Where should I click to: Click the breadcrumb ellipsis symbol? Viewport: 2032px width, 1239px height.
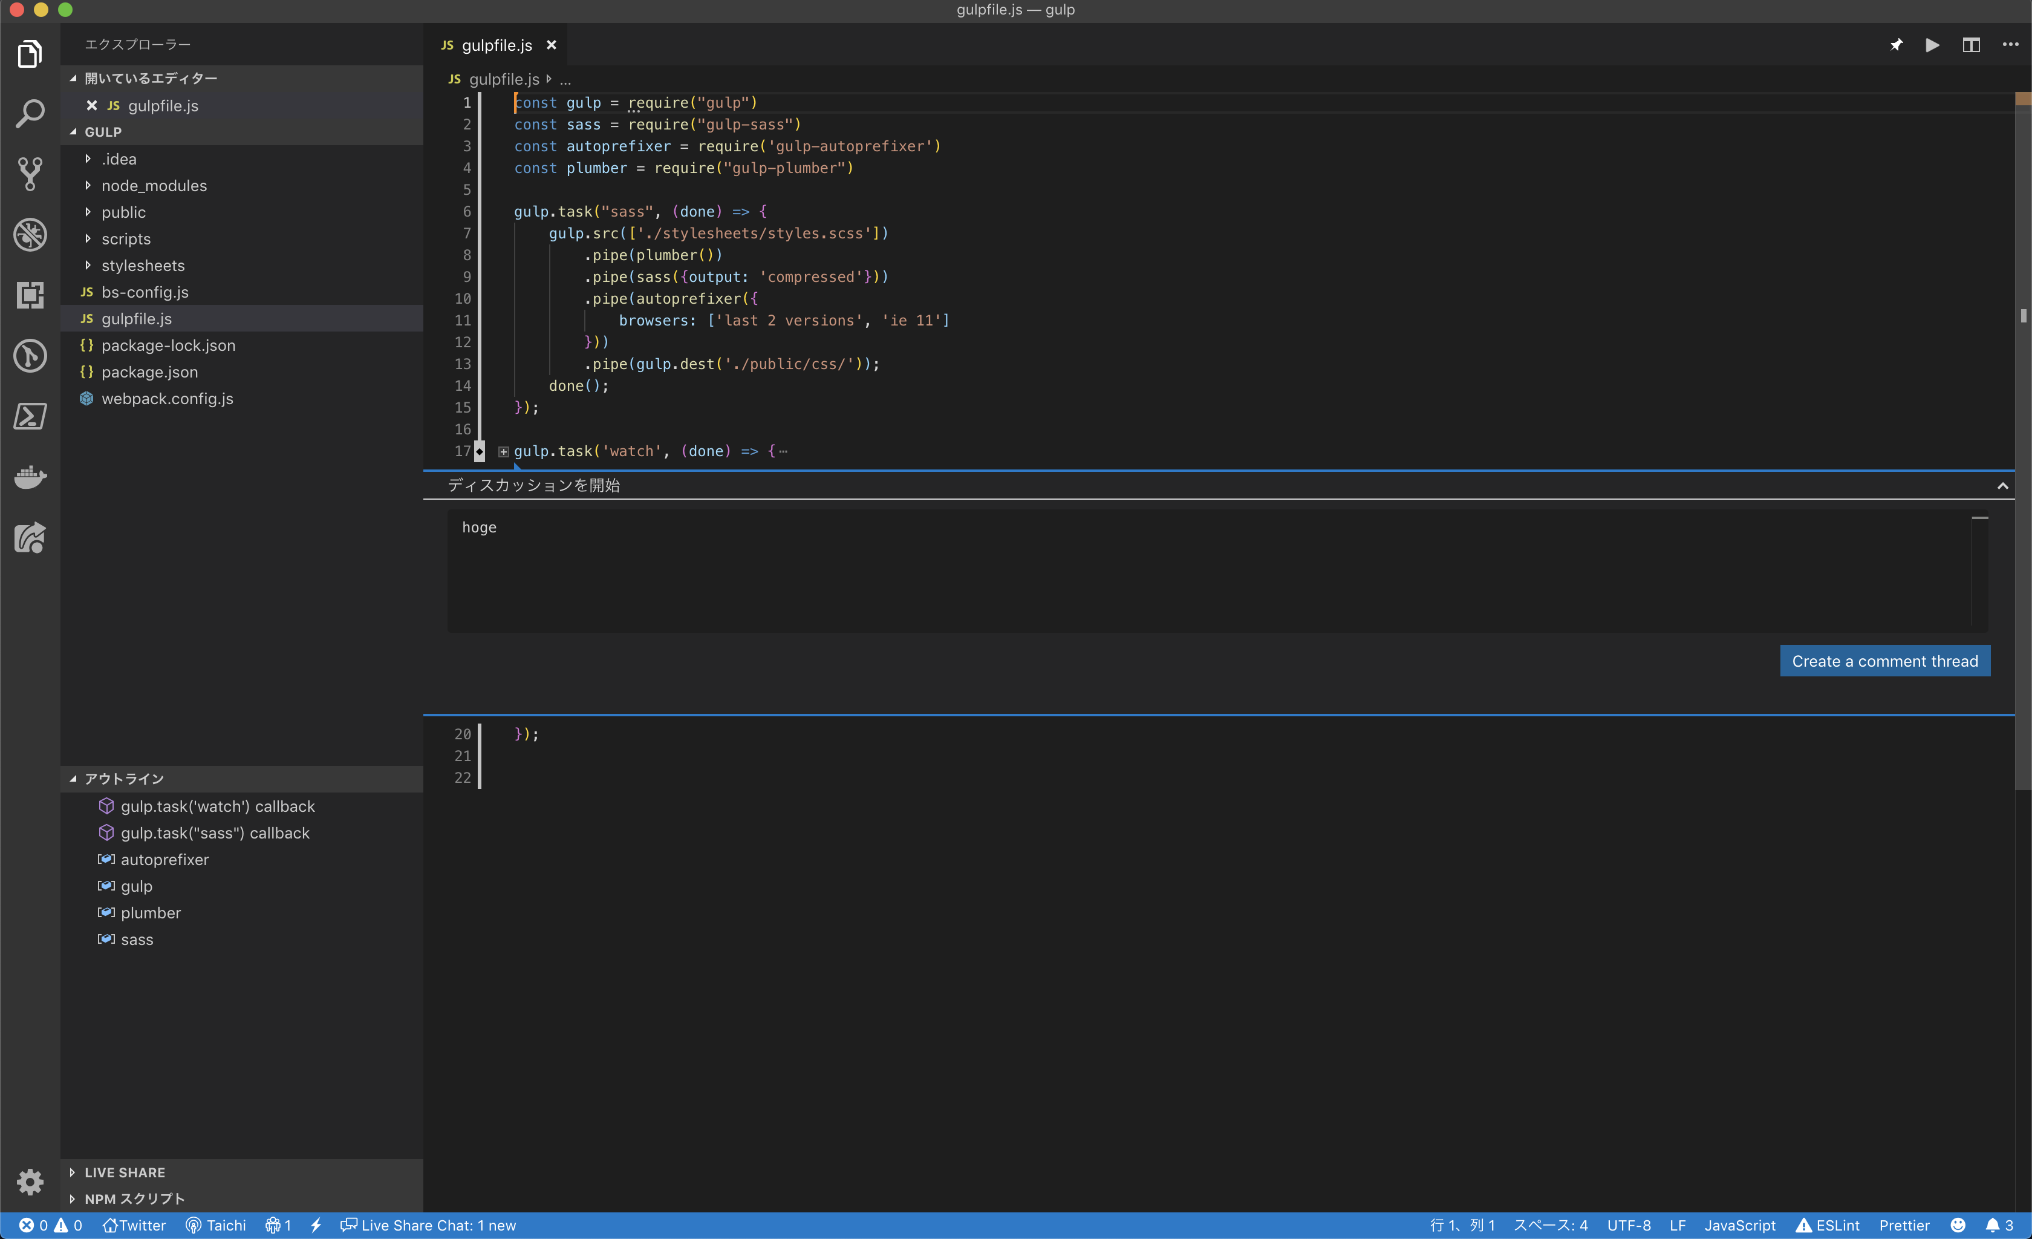coord(565,80)
